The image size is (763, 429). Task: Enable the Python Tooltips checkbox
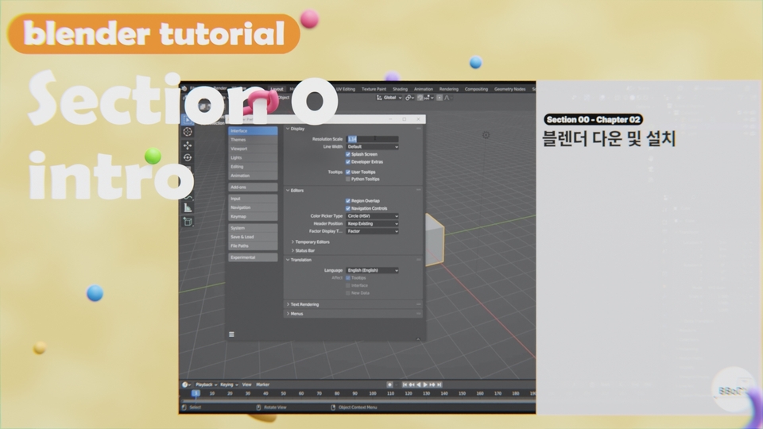click(348, 179)
